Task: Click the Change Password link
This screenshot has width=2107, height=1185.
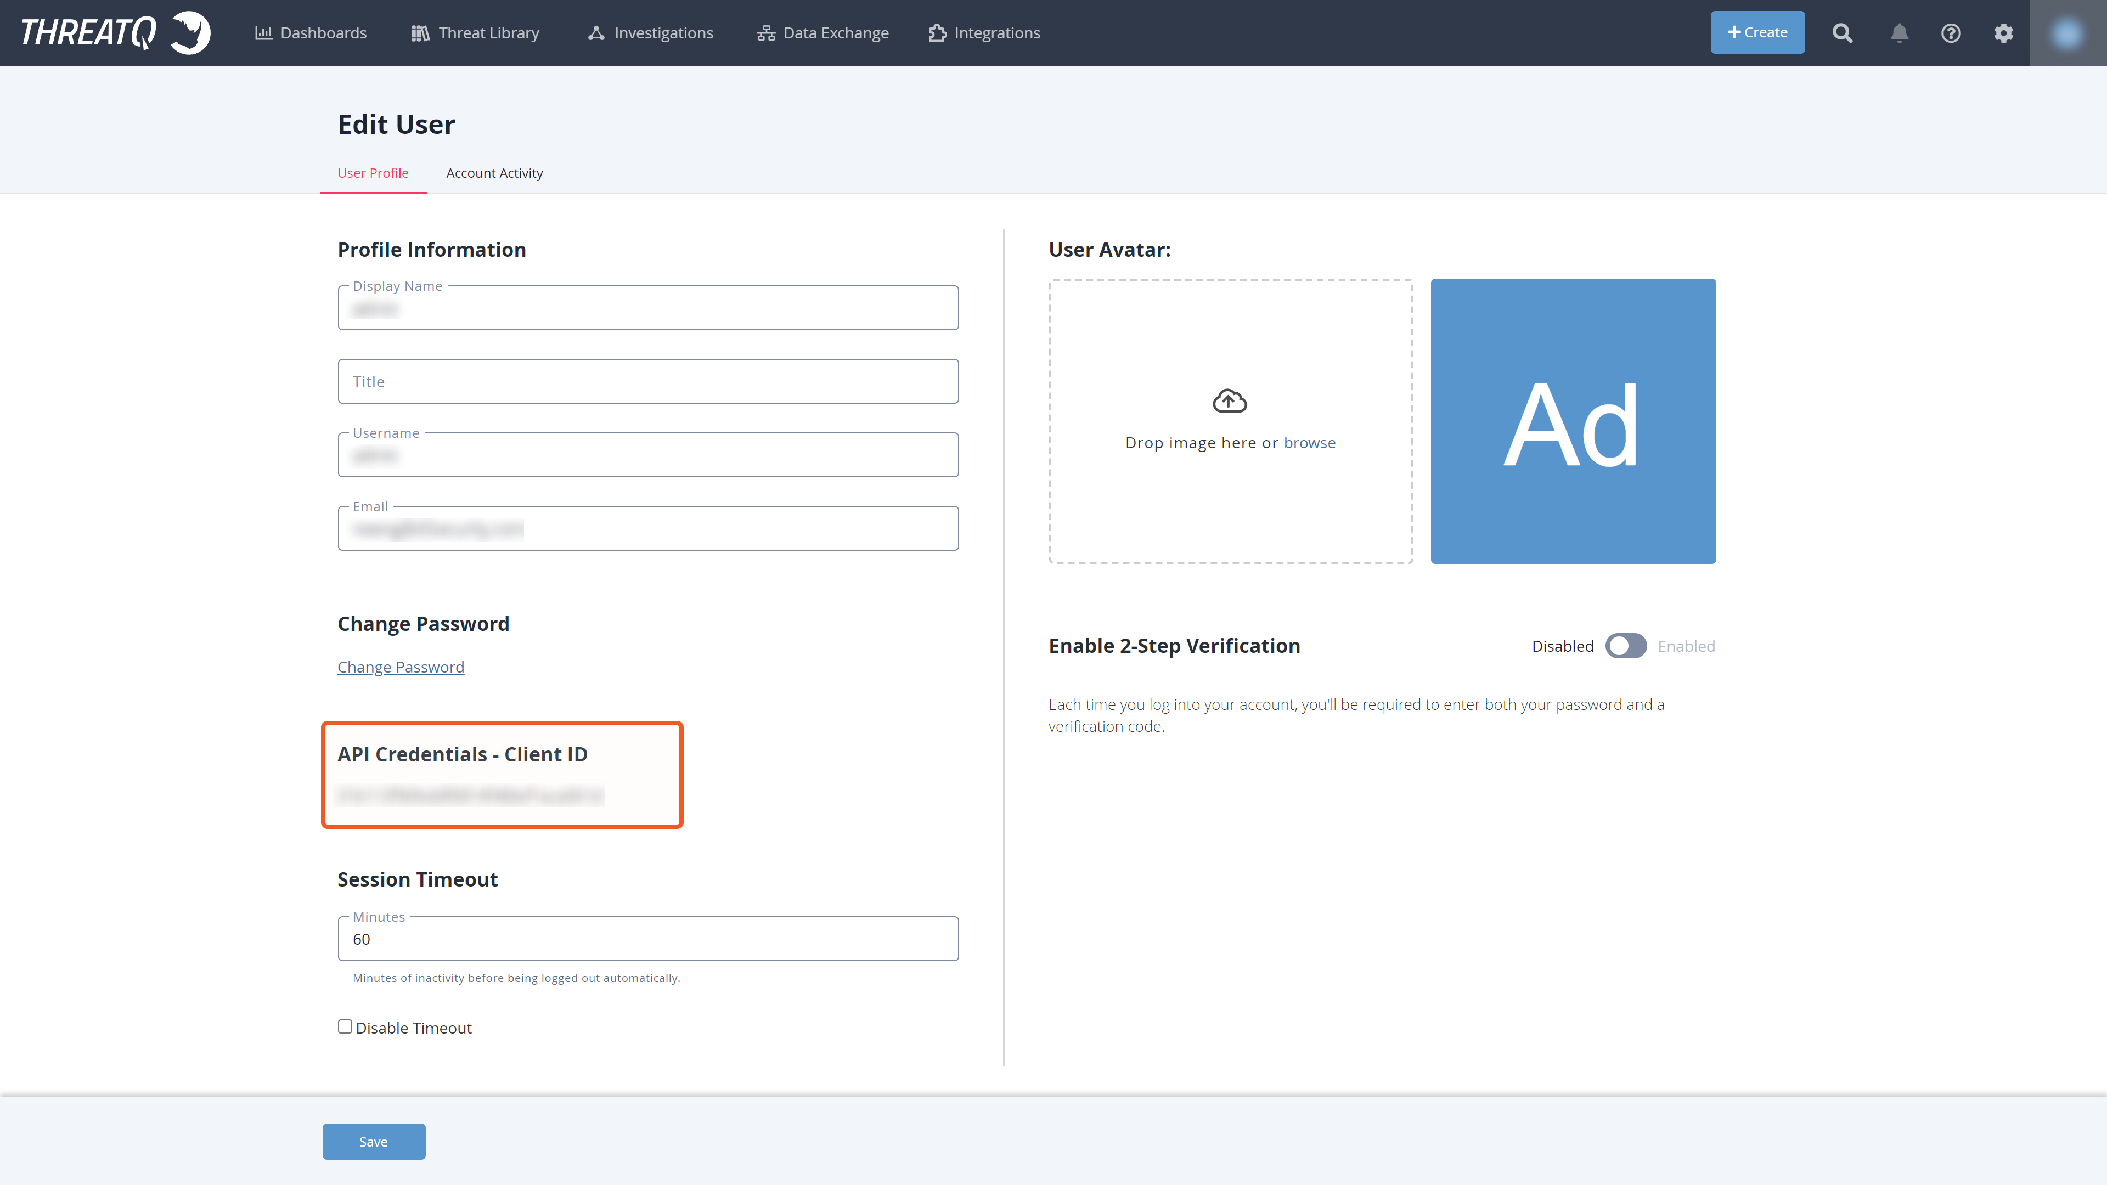Action: 401,667
